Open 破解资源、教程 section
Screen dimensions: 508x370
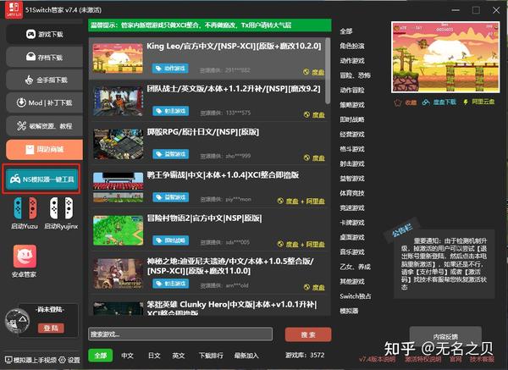point(44,126)
